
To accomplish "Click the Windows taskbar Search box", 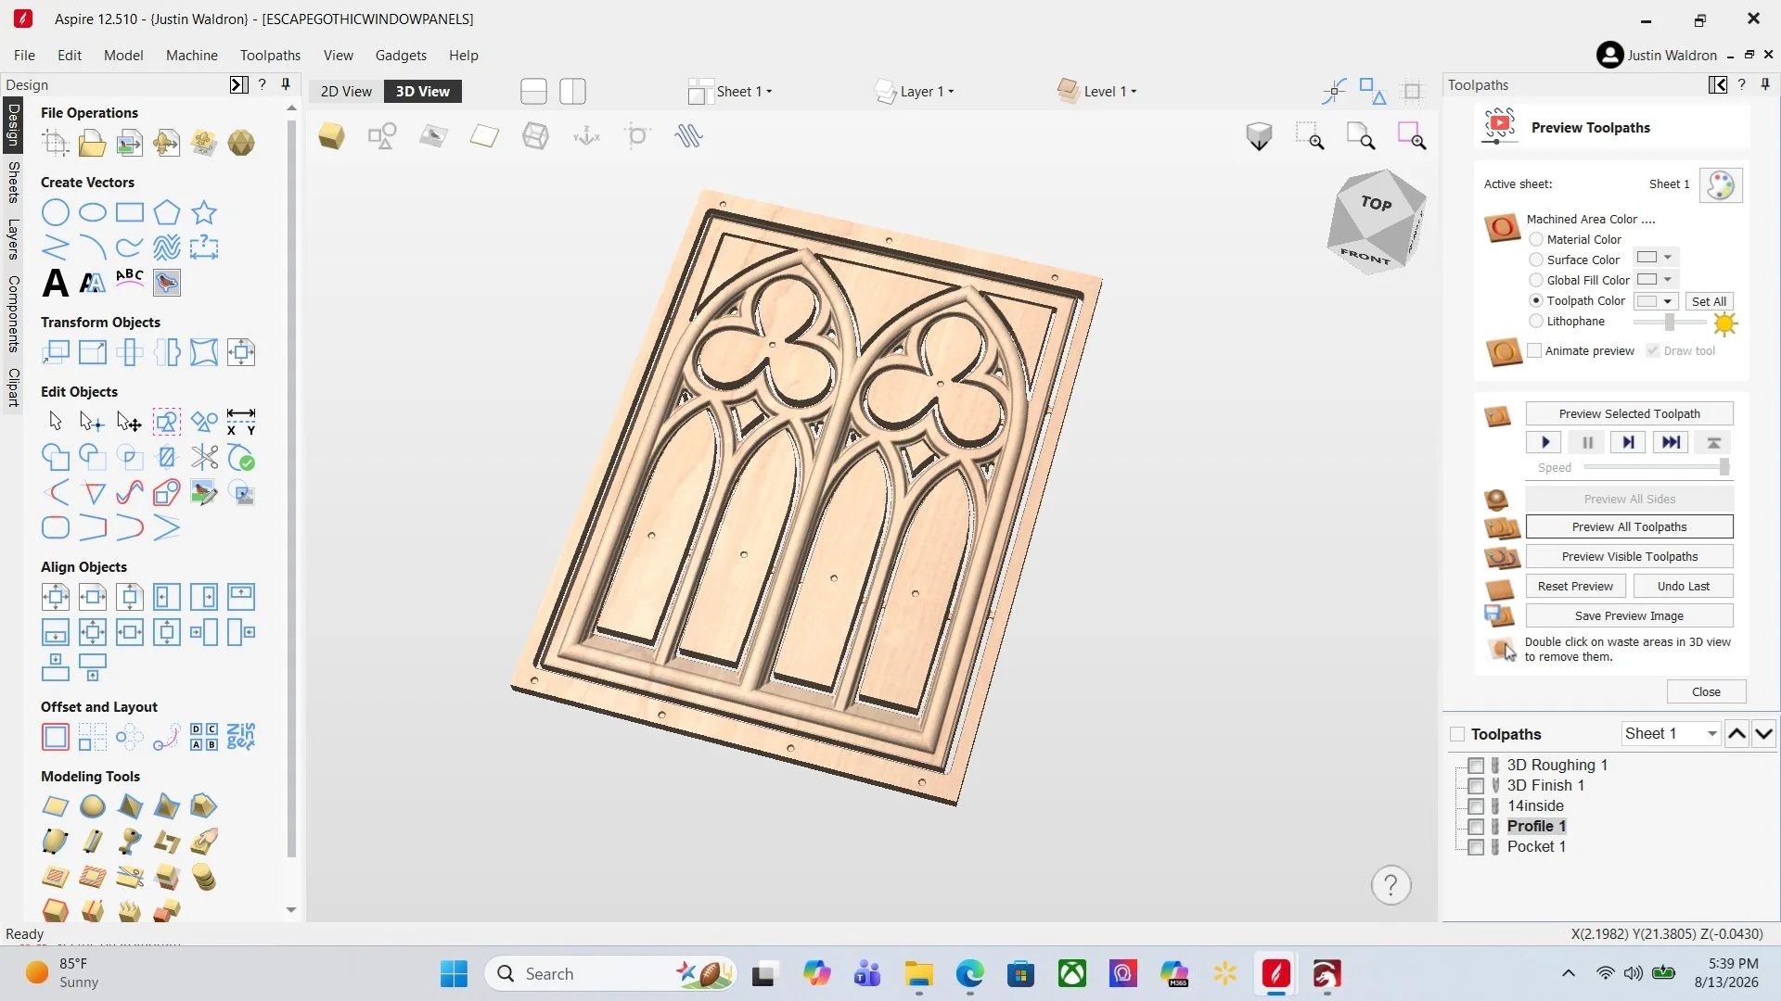I will pos(609,973).
